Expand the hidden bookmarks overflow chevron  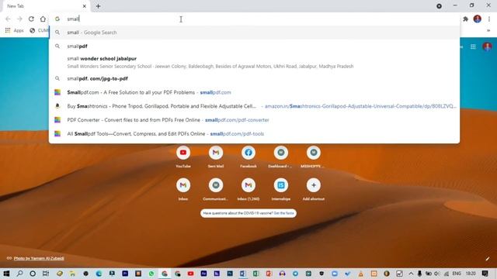tap(488, 31)
